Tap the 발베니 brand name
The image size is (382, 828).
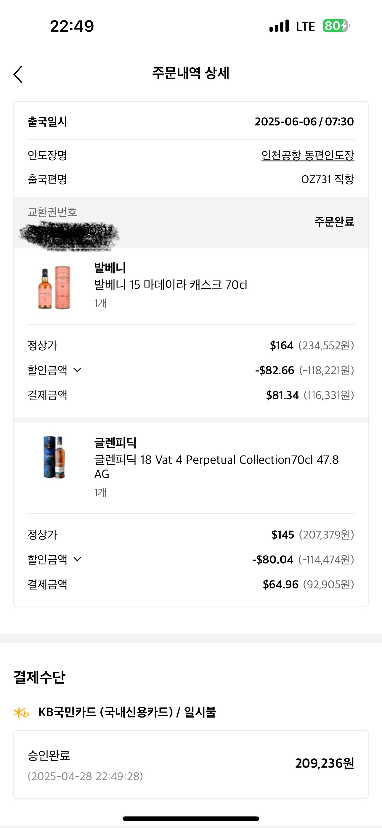[x=110, y=268]
